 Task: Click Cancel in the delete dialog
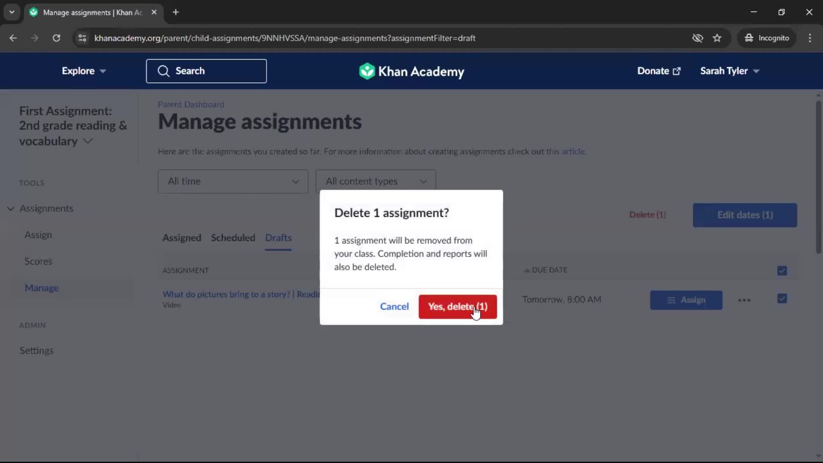[394, 307]
